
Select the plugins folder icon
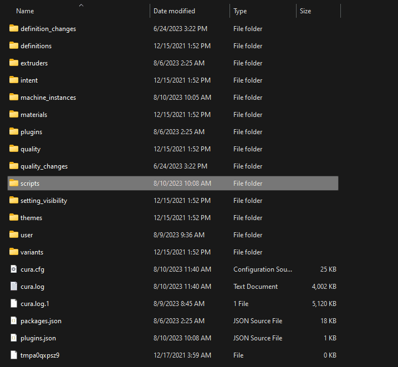click(x=14, y=131)
